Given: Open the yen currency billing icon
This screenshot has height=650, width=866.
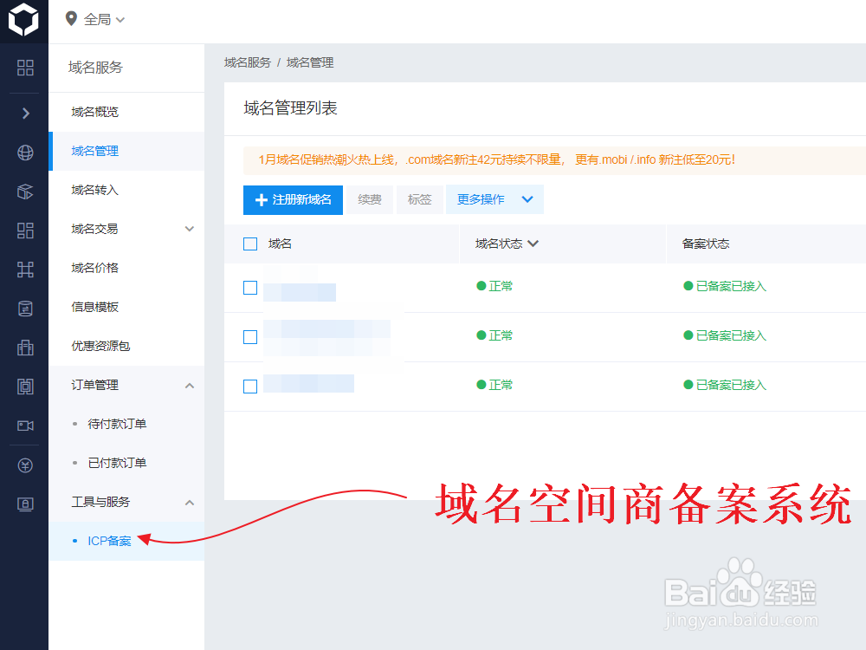Looking at the screenshot, I should click(24, 465).
